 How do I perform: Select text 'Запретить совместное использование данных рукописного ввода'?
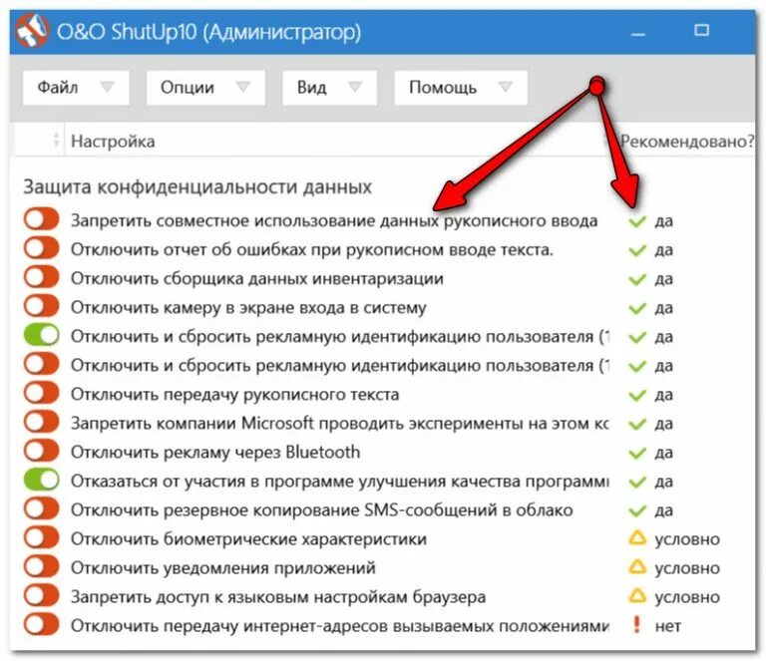[334, 221]
